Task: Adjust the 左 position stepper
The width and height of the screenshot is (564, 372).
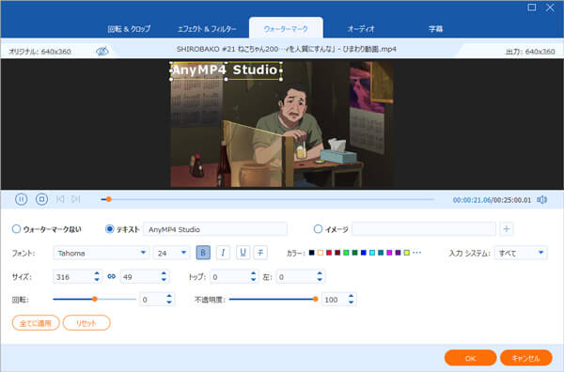Action: 320,276
